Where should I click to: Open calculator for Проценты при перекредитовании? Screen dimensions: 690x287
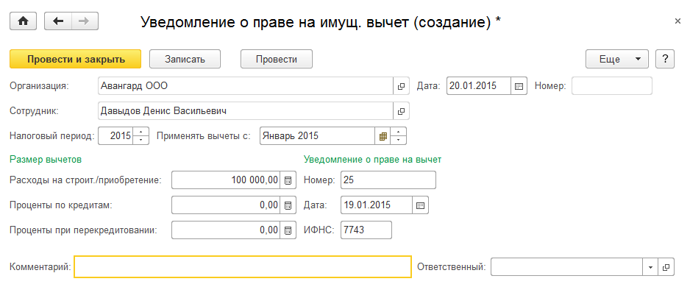pos(288,230)
